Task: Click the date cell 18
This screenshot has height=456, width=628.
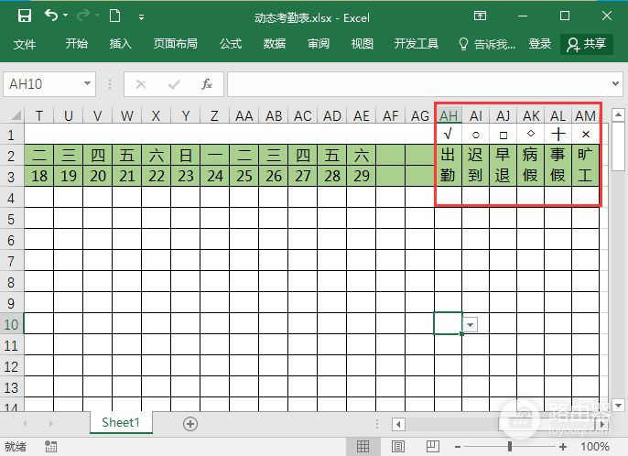Action: pyautogui.click(x=38, y=176)
